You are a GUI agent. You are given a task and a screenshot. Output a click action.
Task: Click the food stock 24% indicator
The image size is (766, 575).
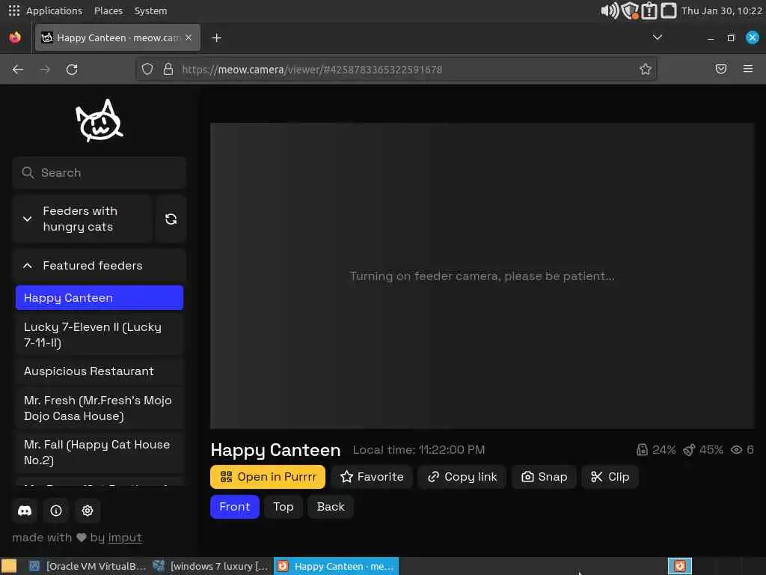pos(656,450)
